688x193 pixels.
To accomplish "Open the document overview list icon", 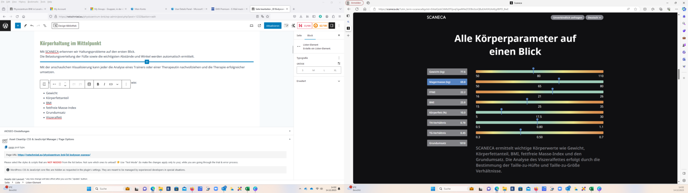I will pyautogui.click(x=45, y=26).
